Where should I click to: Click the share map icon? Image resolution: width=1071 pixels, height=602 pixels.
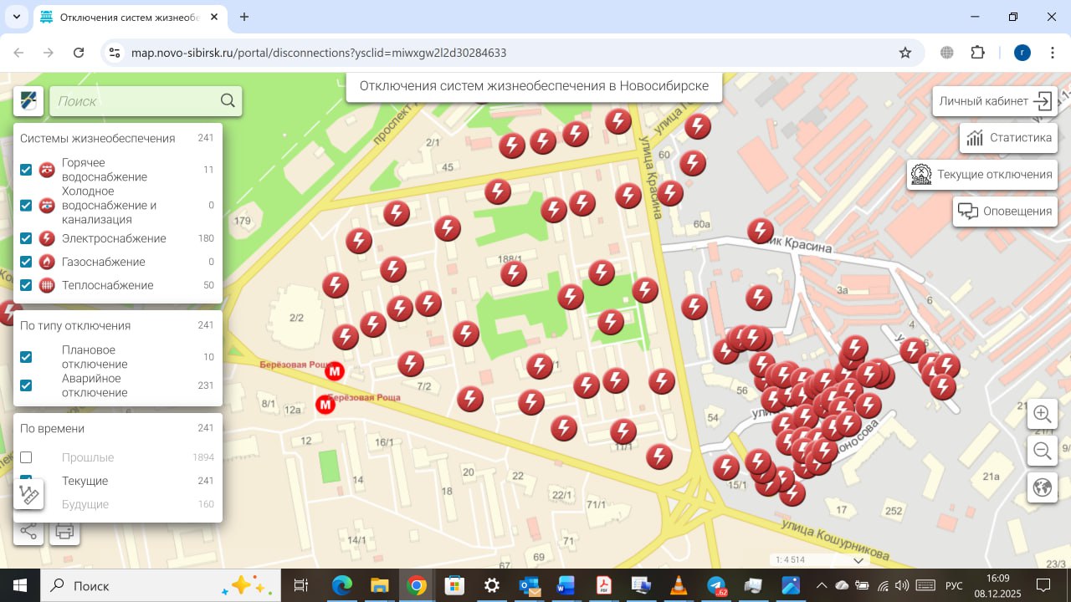pos(29,532)
